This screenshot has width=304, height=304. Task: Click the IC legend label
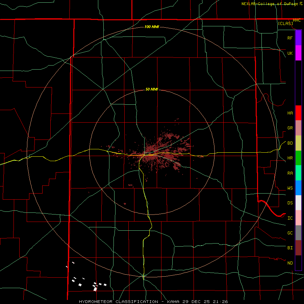click(290, 218)
